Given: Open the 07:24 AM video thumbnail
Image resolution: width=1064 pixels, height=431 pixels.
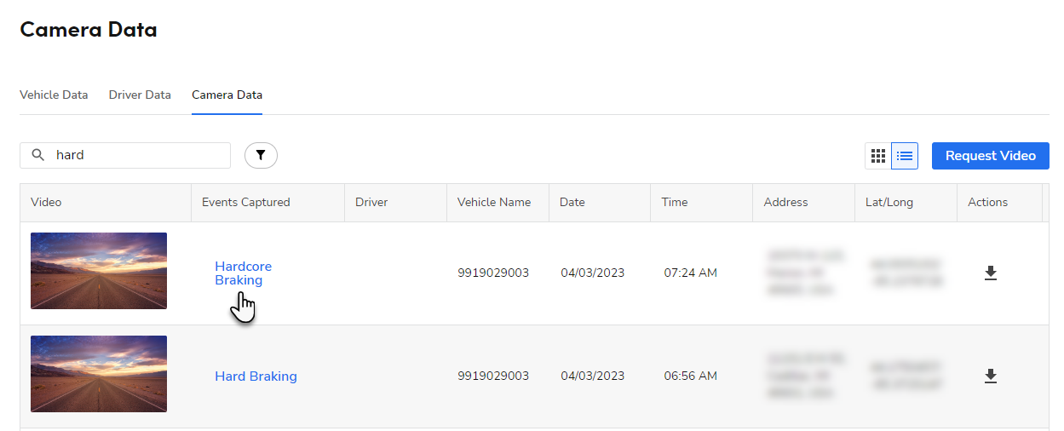Looking at the screenshot, I should pyautogui.click(x=99, y=271).
